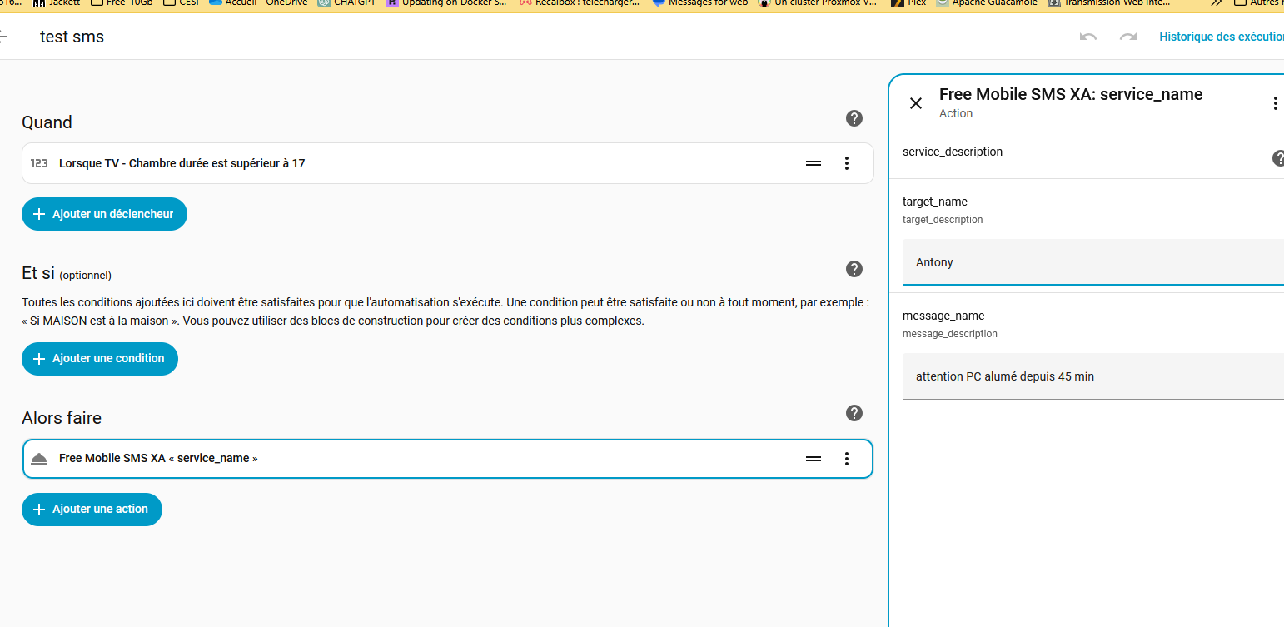Close the Free Mobile SMS action panel

[x=916, y=103]
